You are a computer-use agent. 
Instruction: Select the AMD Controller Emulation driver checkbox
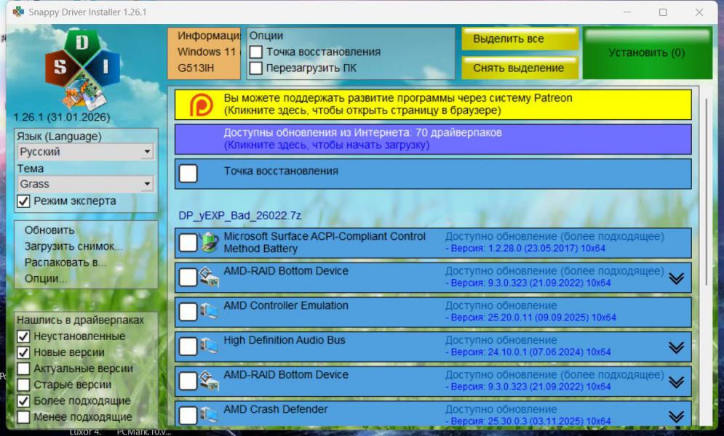point(188,312)
